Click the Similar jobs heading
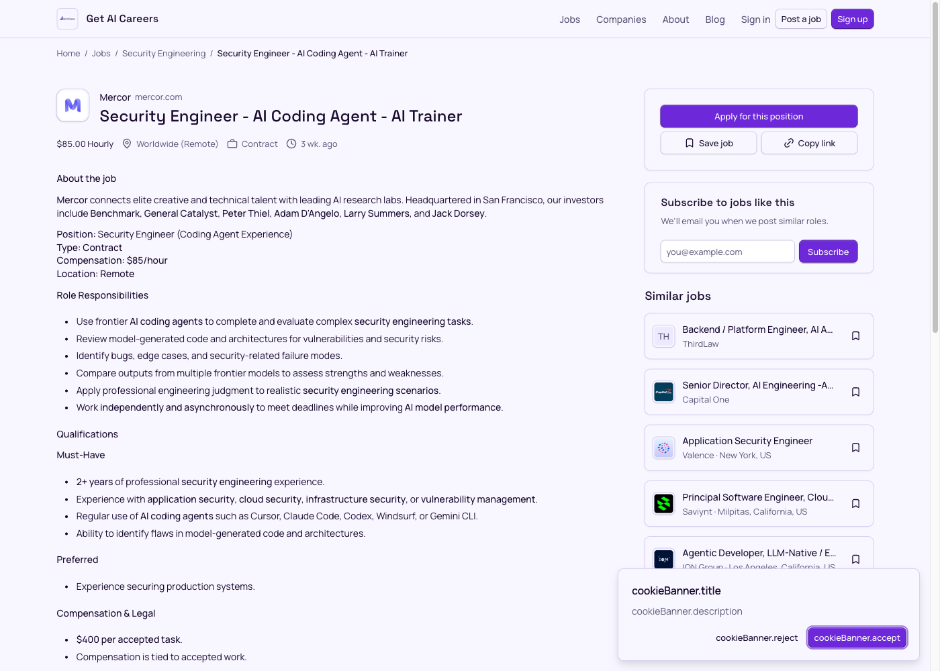This screenshot has width=940, height=671. click(x=677, y=296)
